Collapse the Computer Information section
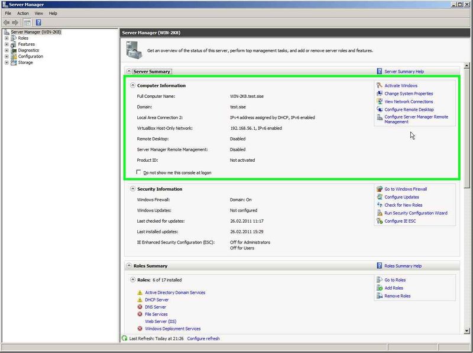The image size is (473, 353). pyautogui.click(x=132, y=85)
